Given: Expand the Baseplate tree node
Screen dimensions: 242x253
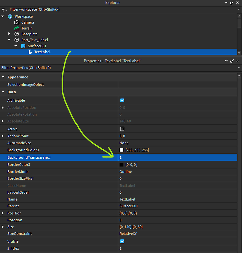Looking at the screenshot, I should [x=9, y=34].
